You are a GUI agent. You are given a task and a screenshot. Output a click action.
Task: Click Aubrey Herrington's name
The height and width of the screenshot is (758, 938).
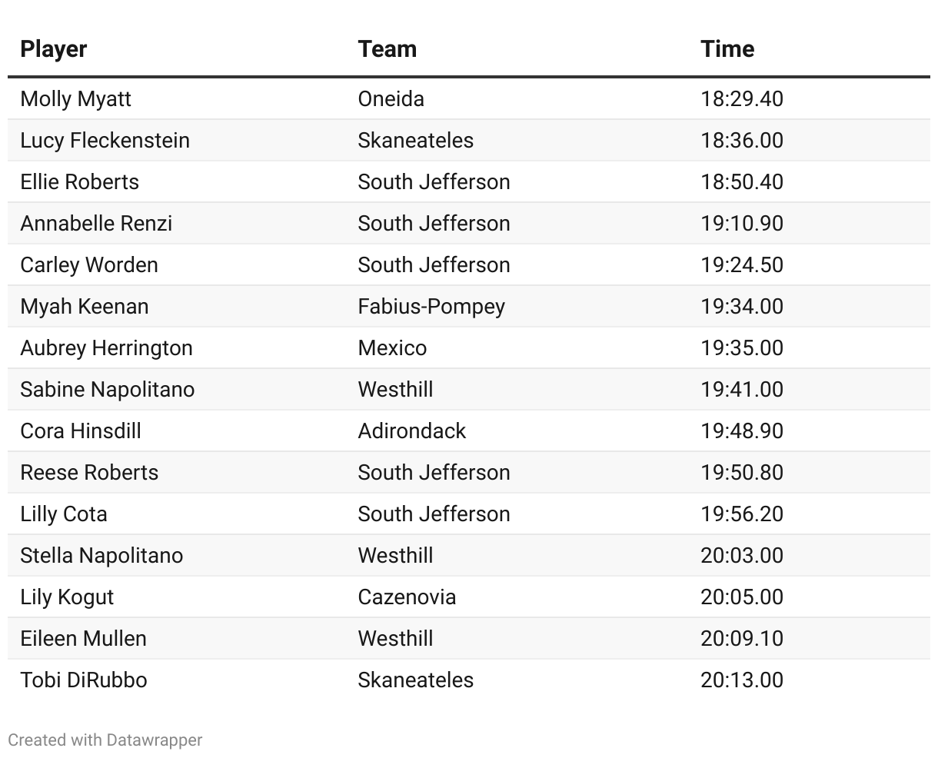coord(106,348)
